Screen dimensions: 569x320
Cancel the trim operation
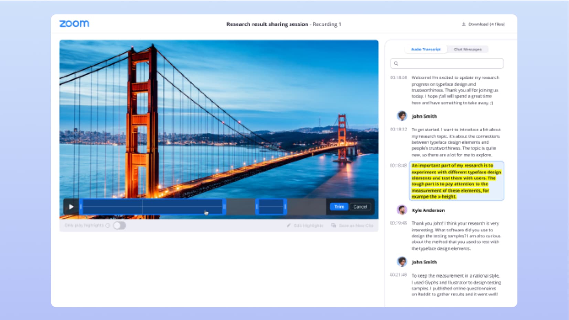coord(360,207)
